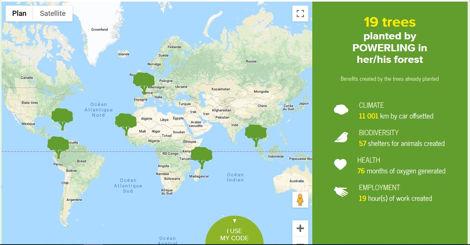
Task: Click the Finlande map label
Action: click(x=174, y=47)
